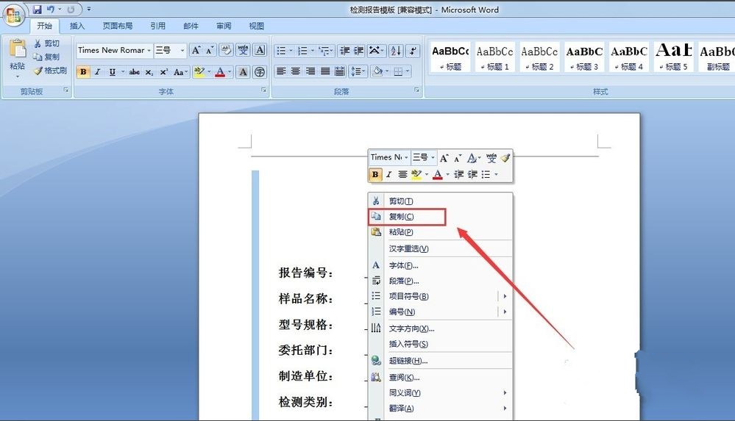The width and height of the screenshot is (735, 421).
Task: Switch to 插入 (Insert) tab
Action: click(77, 26)
